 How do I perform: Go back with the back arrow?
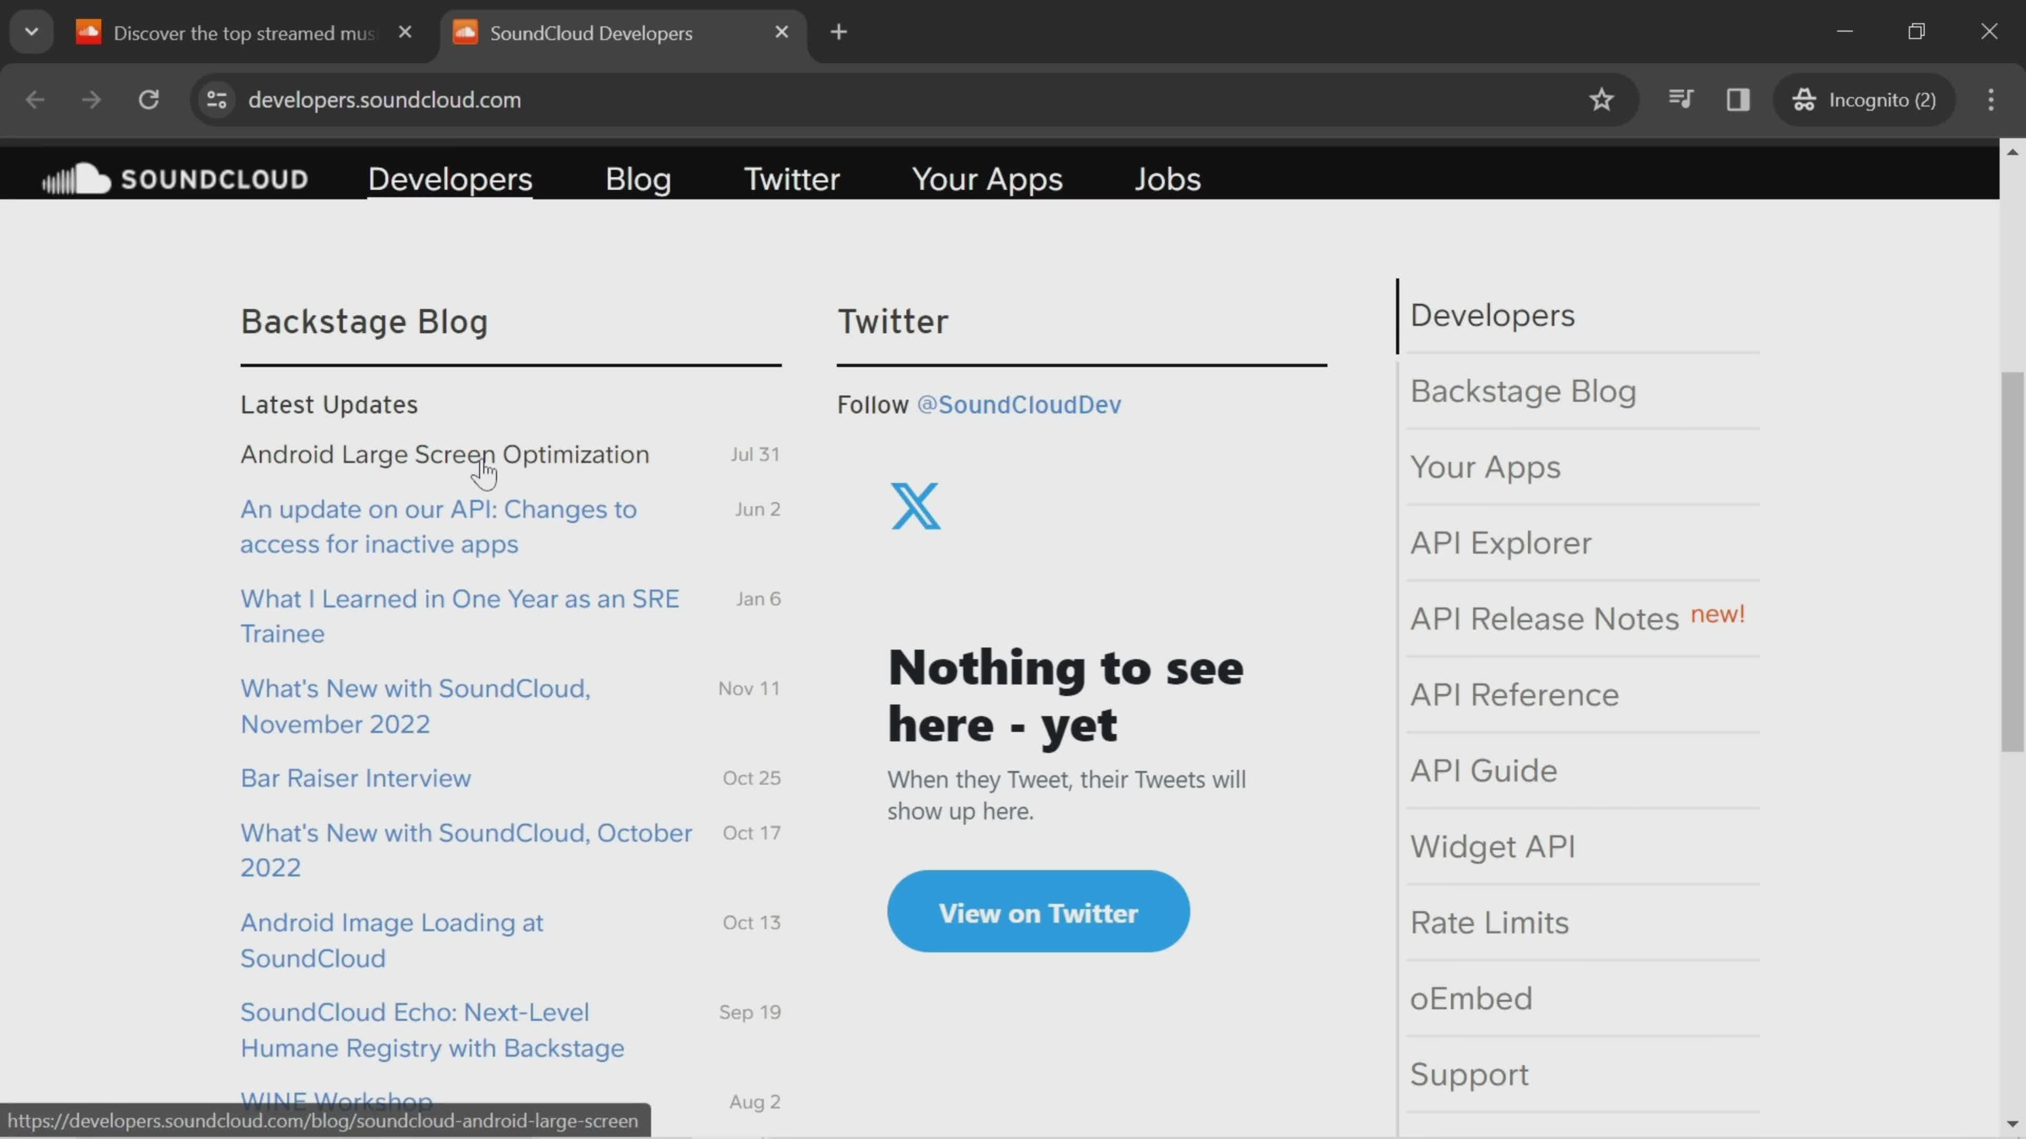[35, 100]
